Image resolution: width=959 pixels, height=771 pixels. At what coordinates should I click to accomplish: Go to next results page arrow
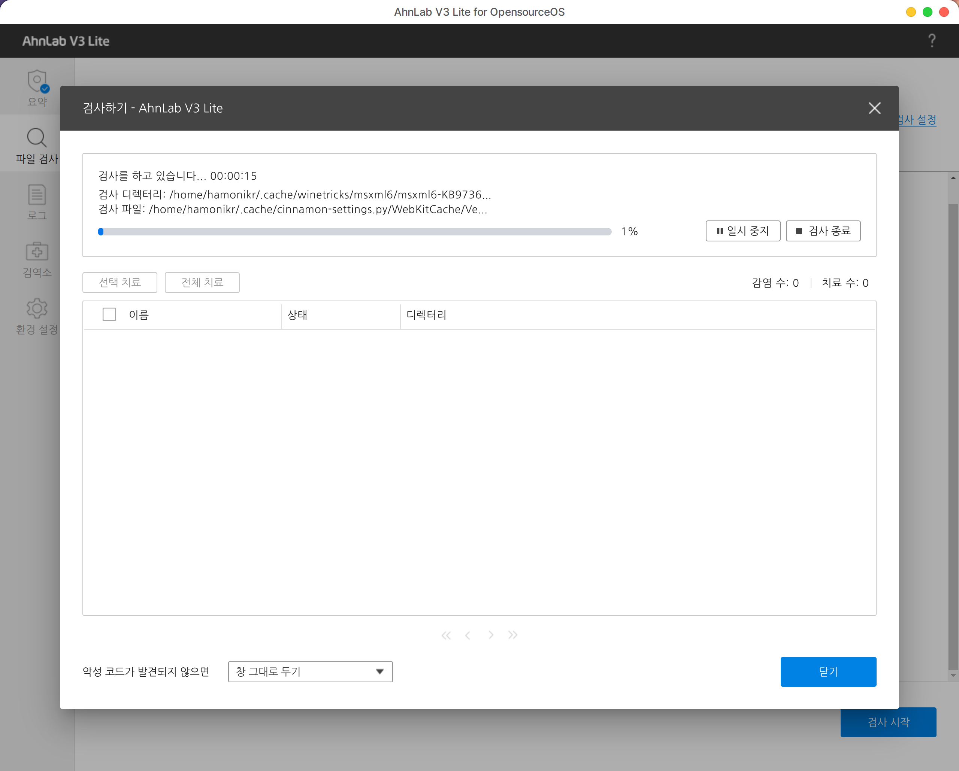(x=491, y=636)
